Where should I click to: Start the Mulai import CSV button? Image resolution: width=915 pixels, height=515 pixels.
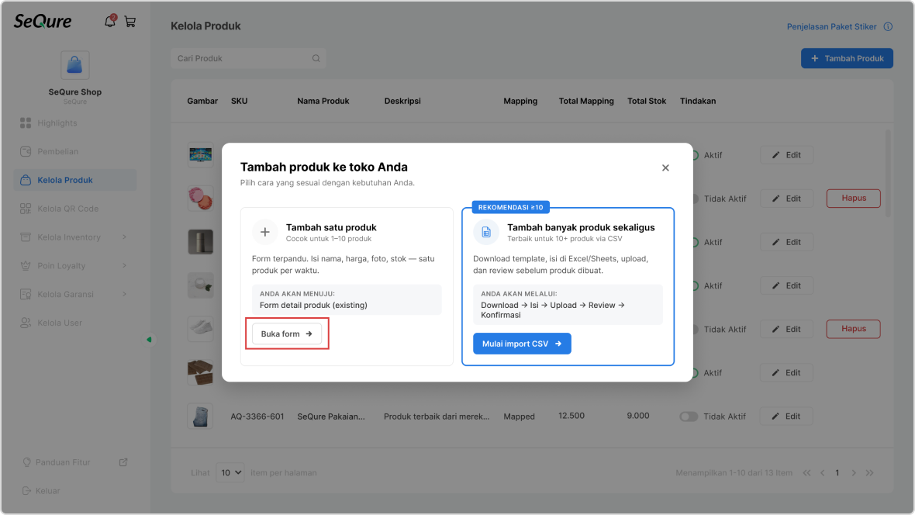522,344
